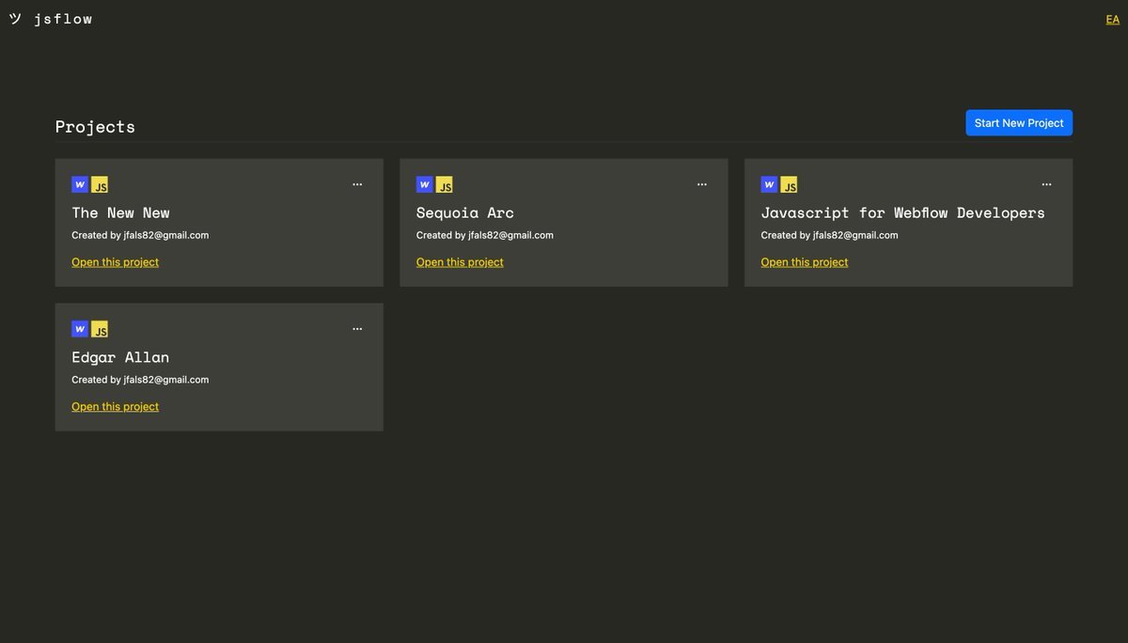
Task: Click the Sequoia Arc project title
Action: (x=465, y=213)
